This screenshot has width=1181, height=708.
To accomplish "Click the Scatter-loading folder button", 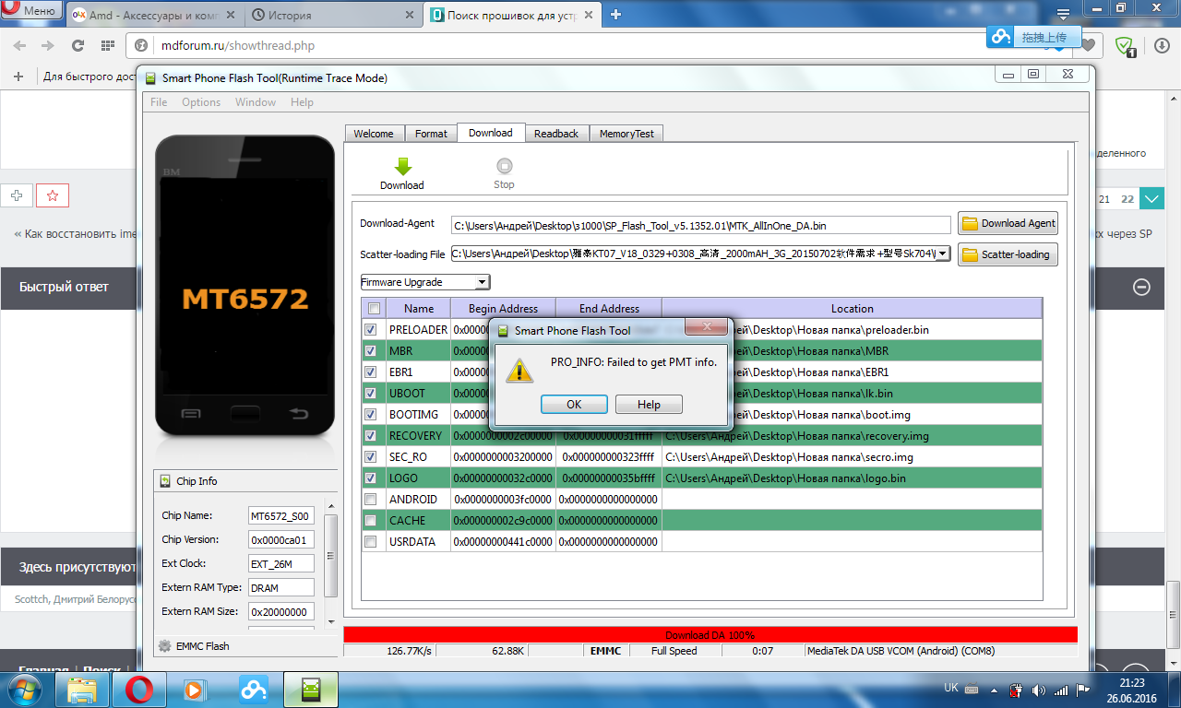I will [1008, 254].
